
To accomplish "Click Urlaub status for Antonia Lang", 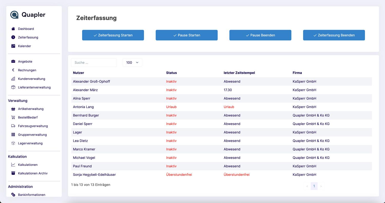I will click(x=171, y=107).
